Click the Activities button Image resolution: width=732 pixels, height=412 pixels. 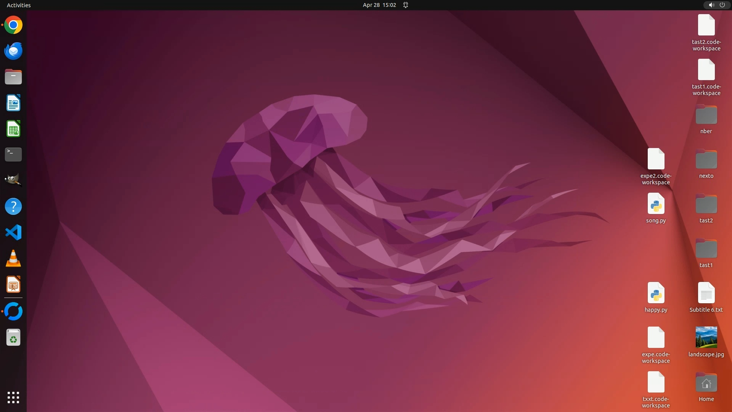(19, 5)
